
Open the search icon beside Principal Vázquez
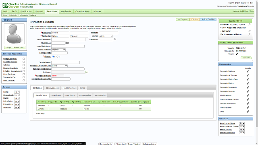[x=250, y=24]
